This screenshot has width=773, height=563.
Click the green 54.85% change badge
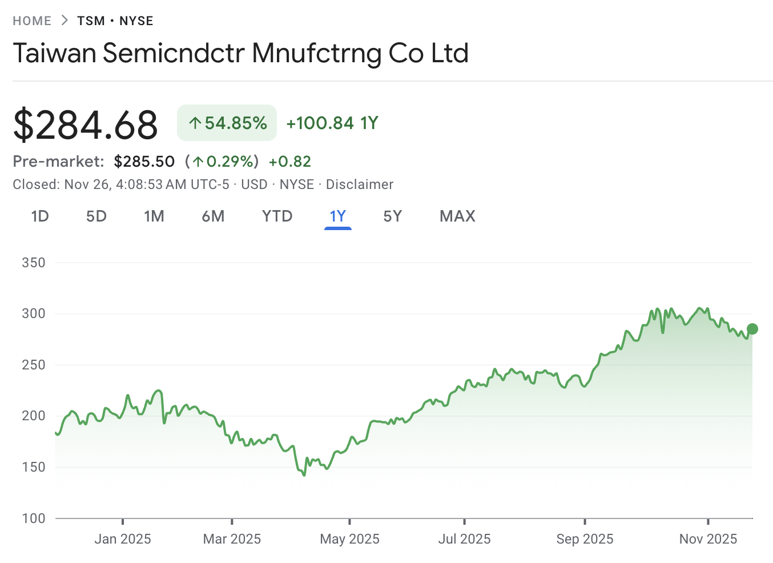tap(227, 122)
